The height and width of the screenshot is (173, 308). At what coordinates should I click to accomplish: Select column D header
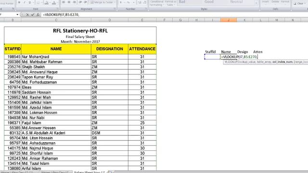(x=110, y=20)
